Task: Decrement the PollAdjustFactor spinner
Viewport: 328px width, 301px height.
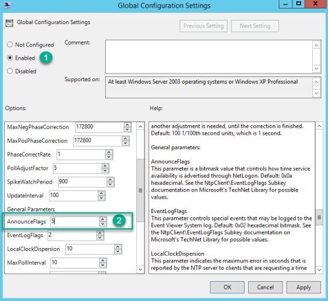Action: click(x=105, y=170)
